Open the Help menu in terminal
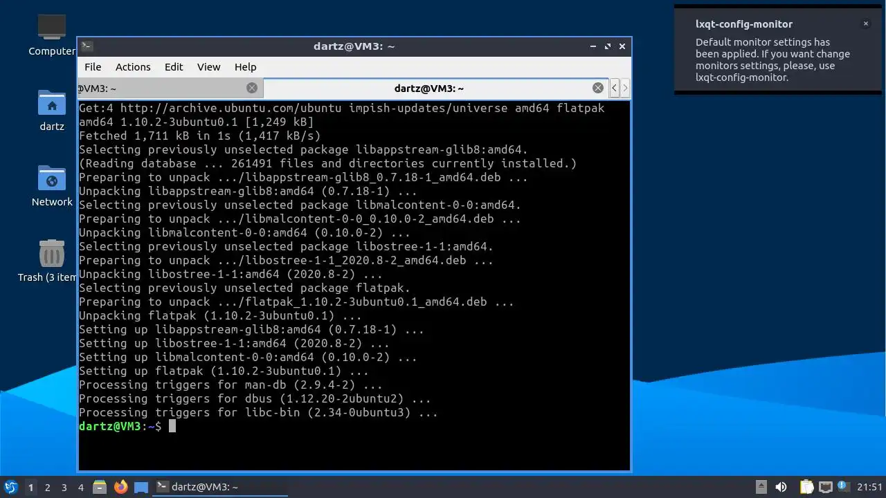This screenshot has height=498, width=886. [245, 67]
